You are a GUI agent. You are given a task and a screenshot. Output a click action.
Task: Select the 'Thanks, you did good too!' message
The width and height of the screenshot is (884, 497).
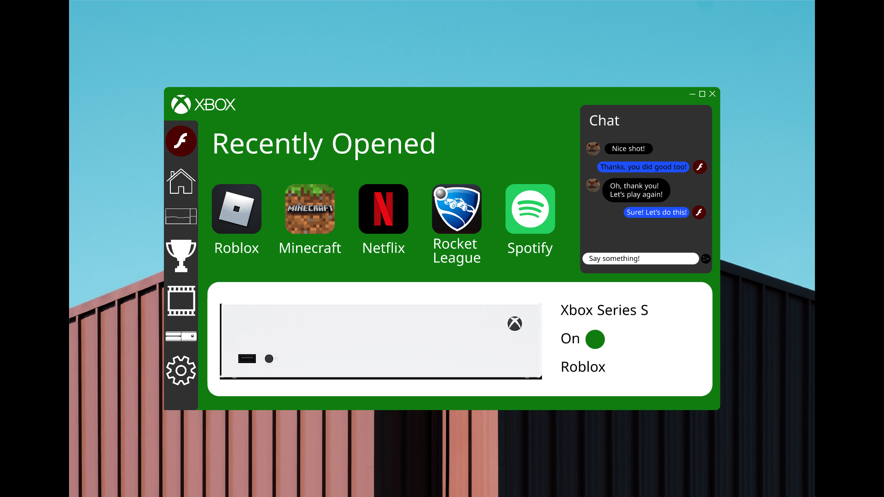643,167
